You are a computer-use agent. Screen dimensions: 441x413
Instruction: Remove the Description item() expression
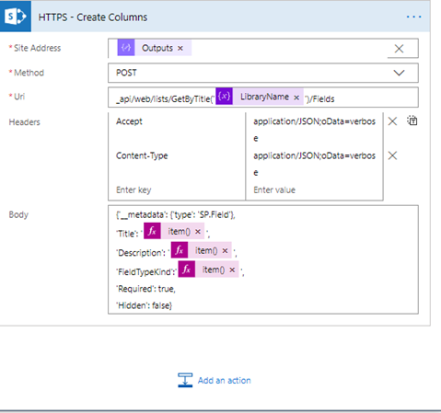[x=225, y=251]
